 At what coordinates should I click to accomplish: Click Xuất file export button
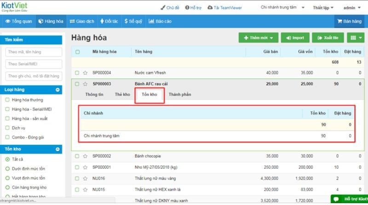(328, 38)
